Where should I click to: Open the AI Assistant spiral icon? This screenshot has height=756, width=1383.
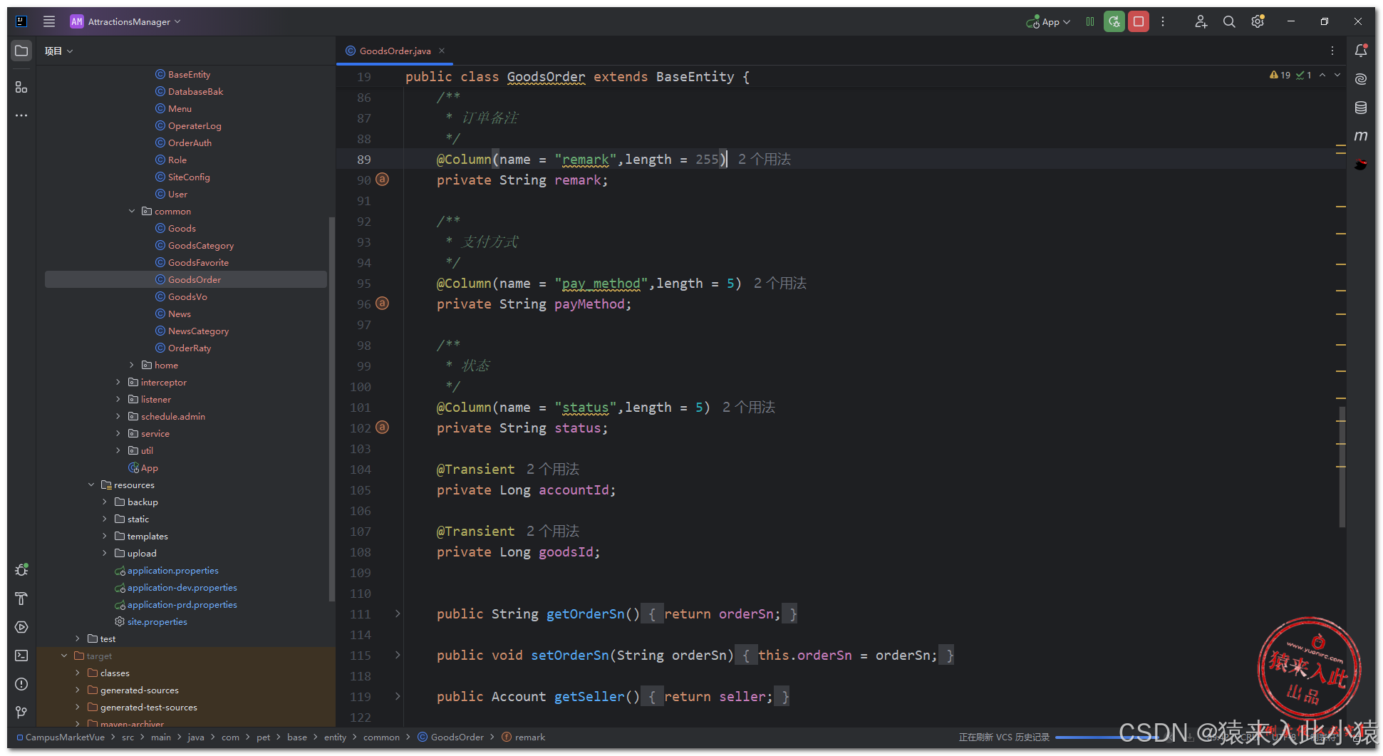pyautogui.click(x=1361, y=79)
